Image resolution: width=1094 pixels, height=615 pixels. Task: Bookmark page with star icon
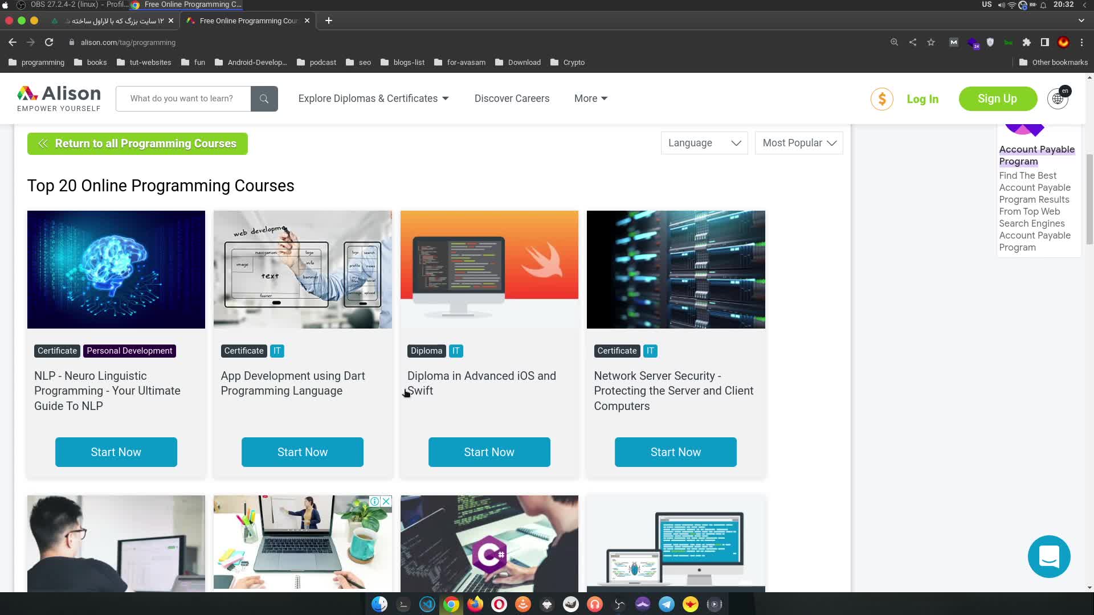931,42
